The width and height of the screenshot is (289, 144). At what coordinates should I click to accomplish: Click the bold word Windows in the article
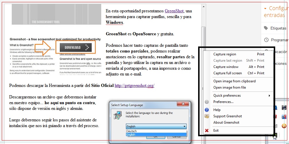click(x=114, y=23)
